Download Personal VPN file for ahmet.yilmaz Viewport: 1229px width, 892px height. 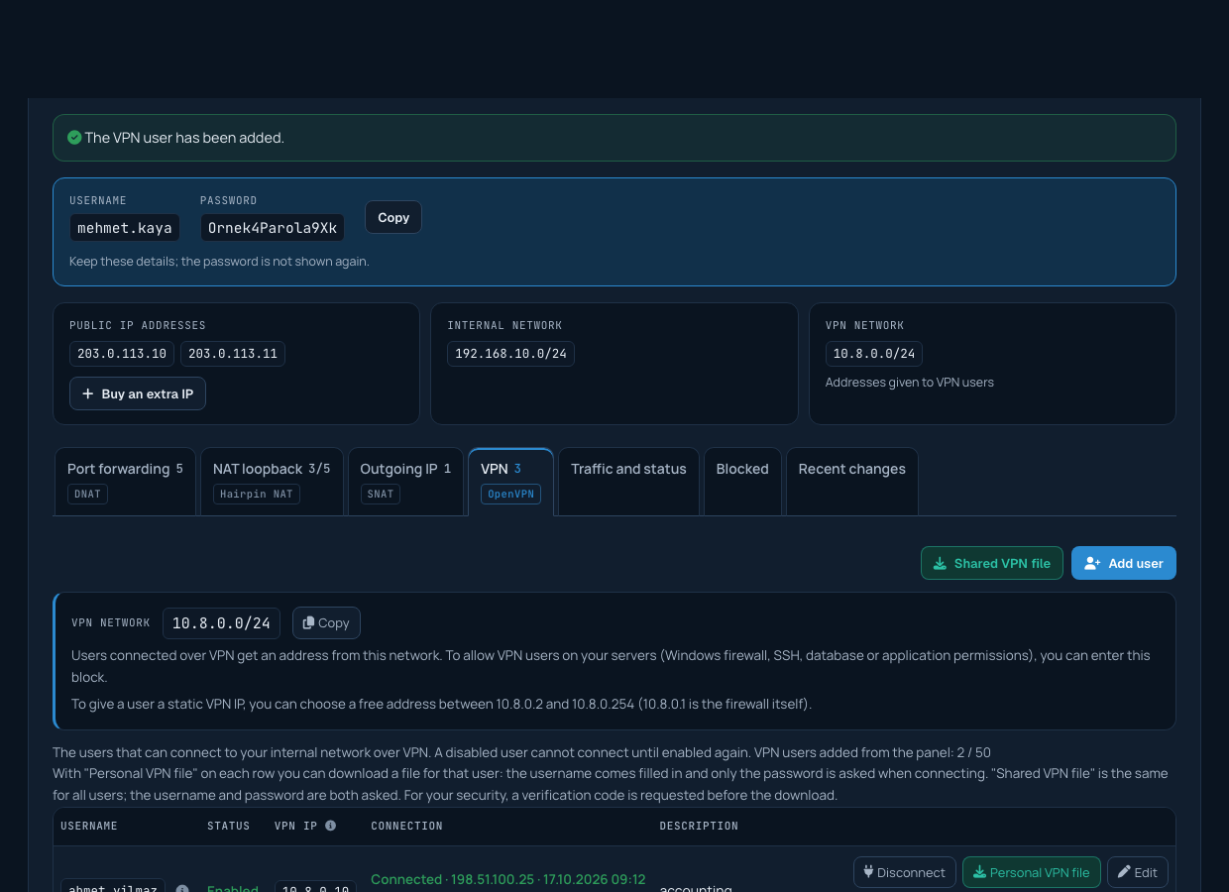pos(1032,872)
